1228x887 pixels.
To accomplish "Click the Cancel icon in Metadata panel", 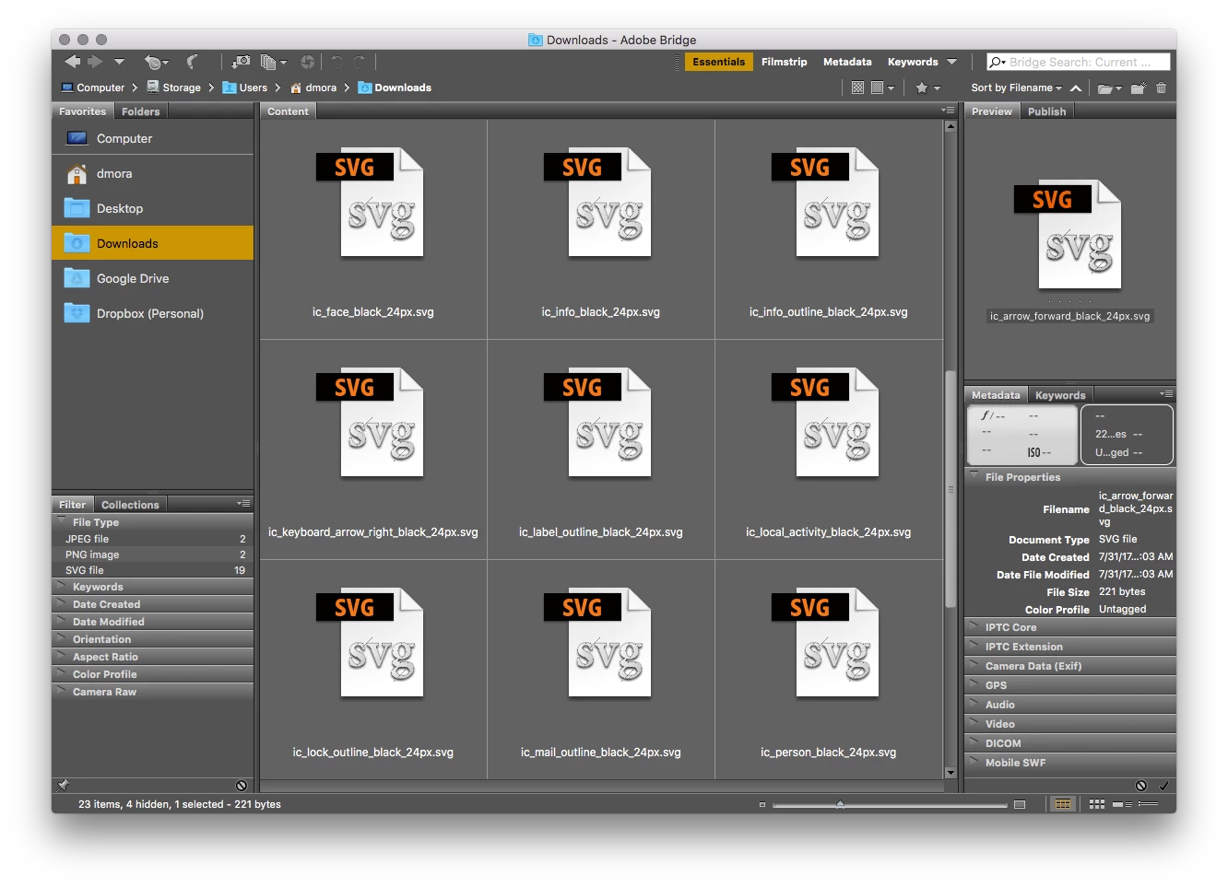I will [1140, 786].
